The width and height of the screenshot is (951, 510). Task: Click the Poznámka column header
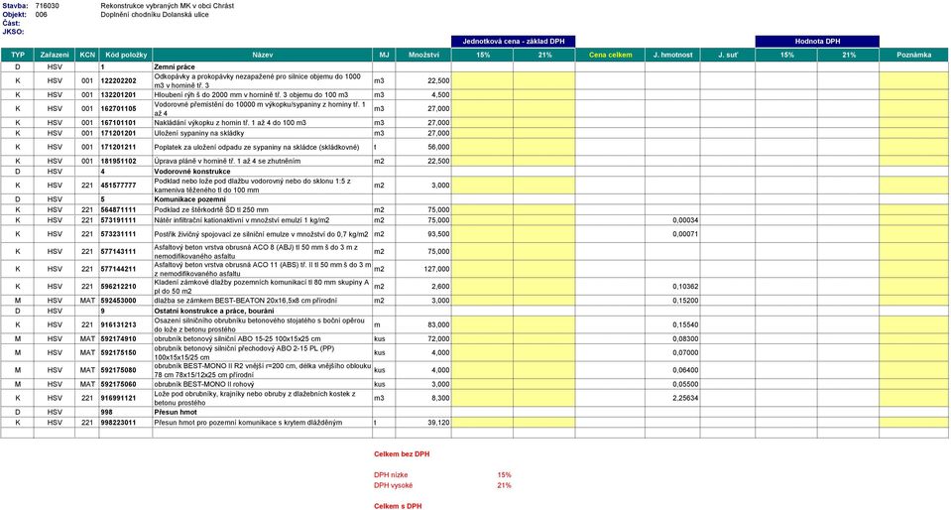point(913,55)
